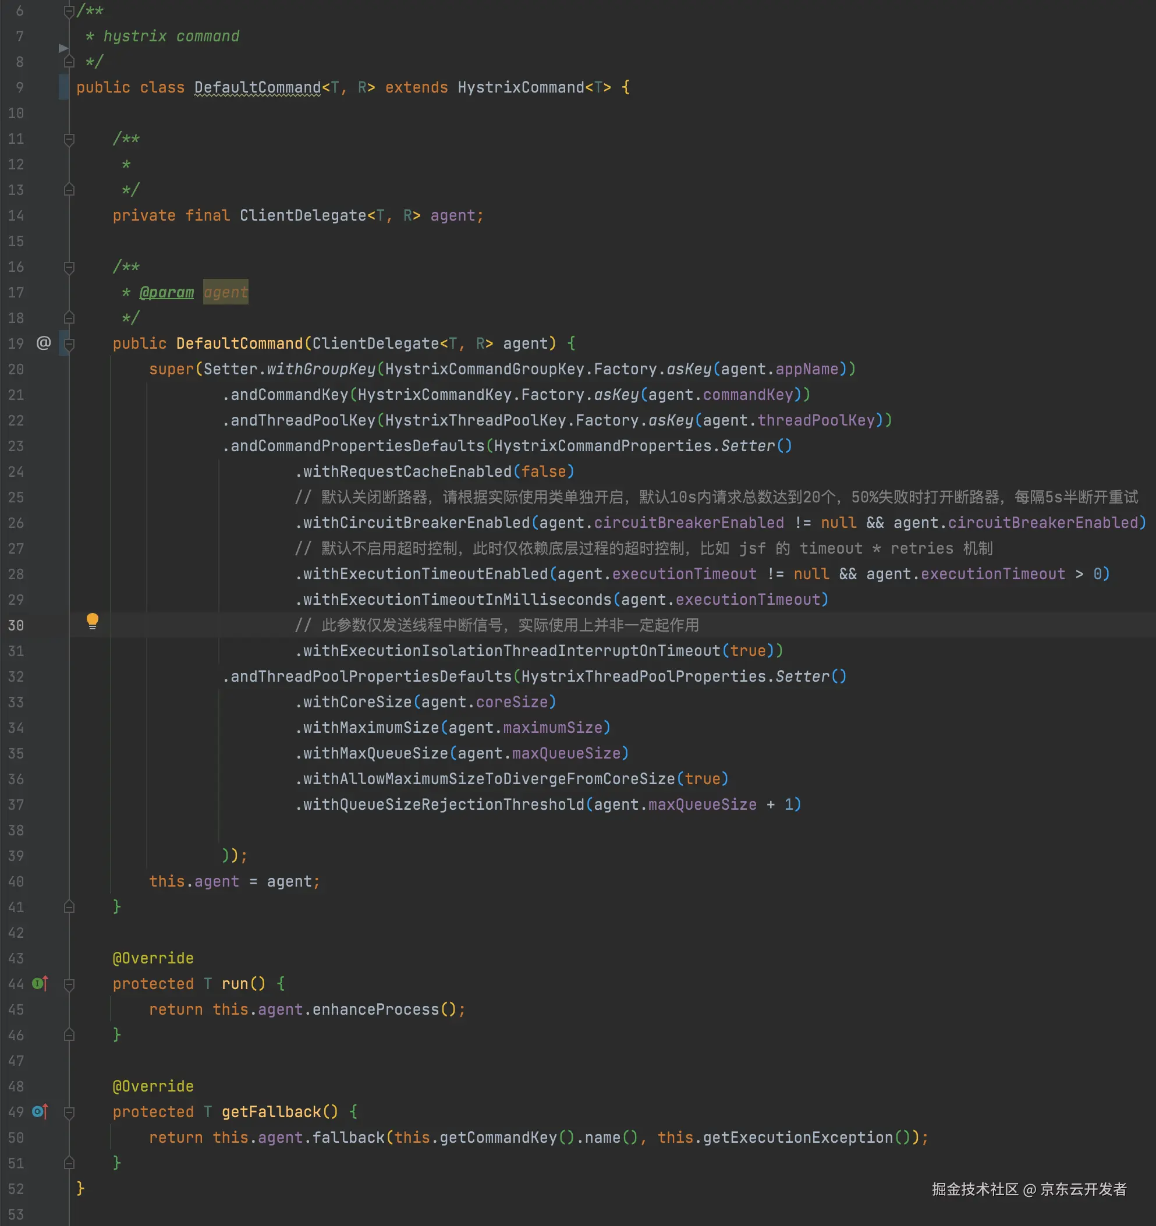Screen dimensions: 1156x1226
Task: Fold the getFallback() method body
Action: pyautogui.click(x=69, y=1112)
